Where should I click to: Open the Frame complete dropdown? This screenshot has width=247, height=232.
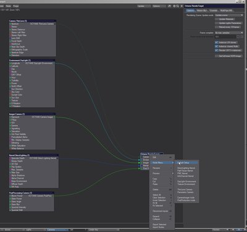pyautogui.click(x=229, y=33)
